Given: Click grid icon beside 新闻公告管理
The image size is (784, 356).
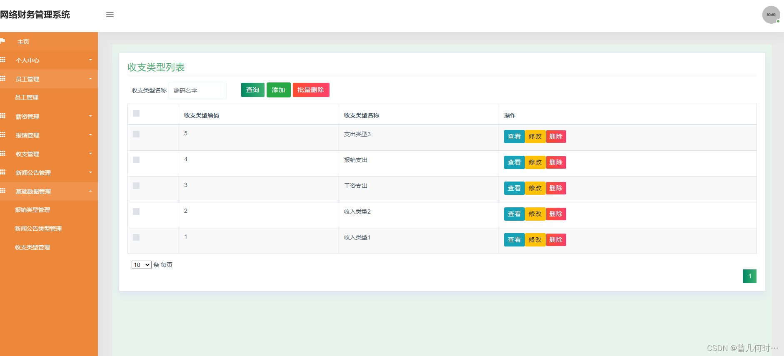Looking at the screenshot, I should pos(2,172).
